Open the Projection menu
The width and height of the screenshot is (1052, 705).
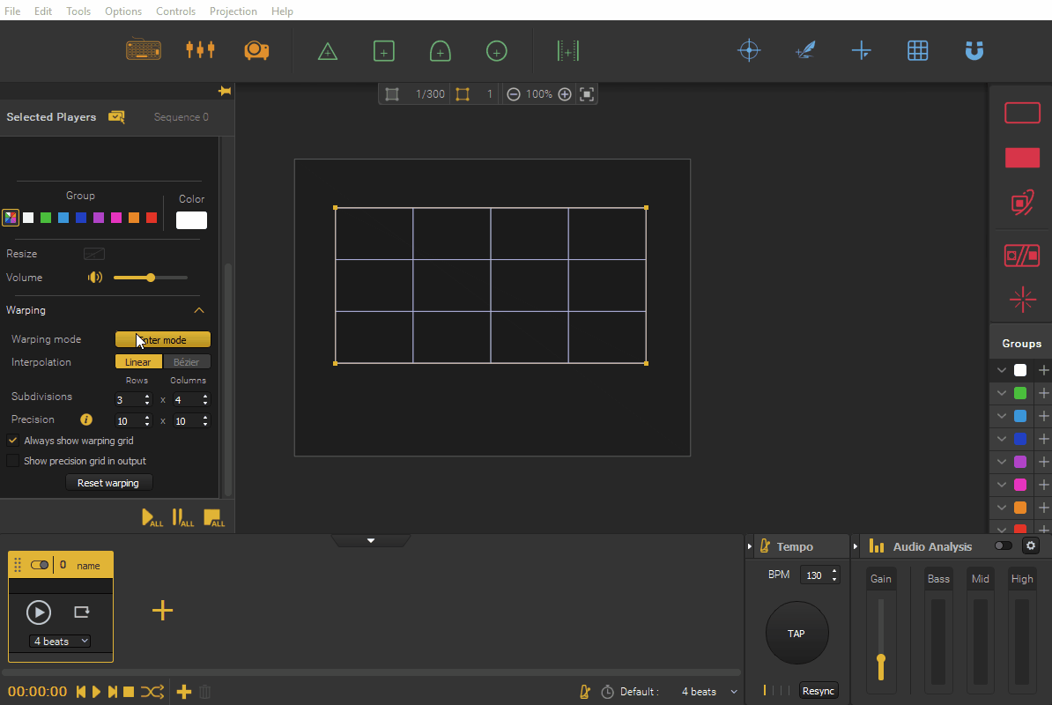(233, 11)
